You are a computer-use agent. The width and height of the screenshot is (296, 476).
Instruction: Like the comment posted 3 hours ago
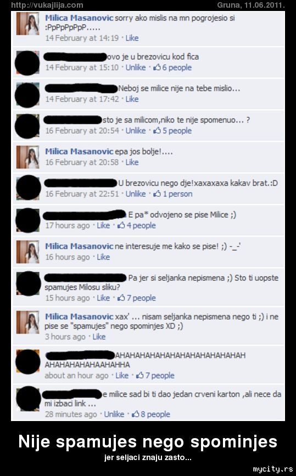pyautogui.click(x=99, y=336)
